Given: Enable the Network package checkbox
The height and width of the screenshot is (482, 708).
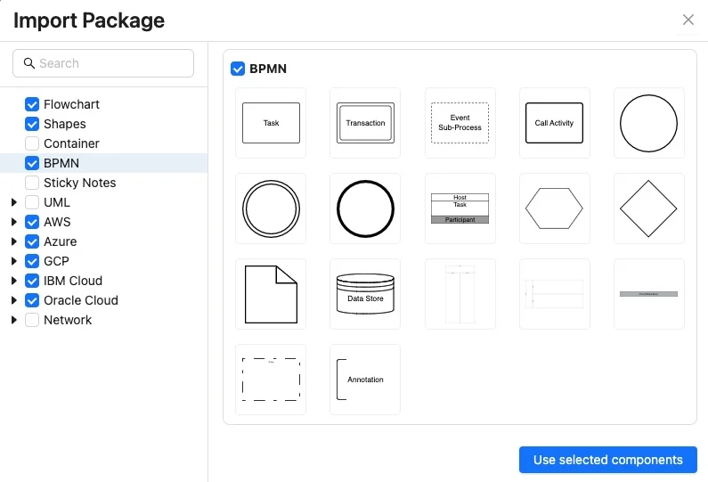Looking at the screenshot, I should 32,320.
